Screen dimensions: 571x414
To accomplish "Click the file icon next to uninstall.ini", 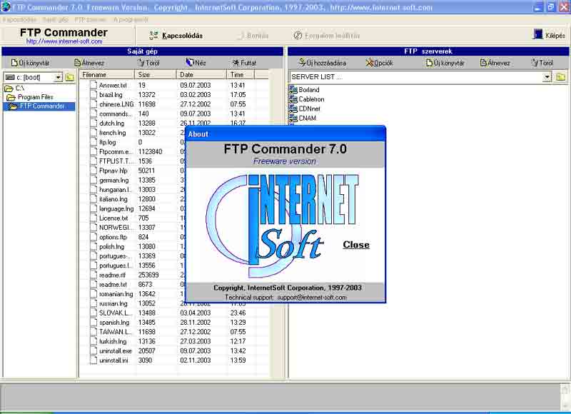I will 94,360.
